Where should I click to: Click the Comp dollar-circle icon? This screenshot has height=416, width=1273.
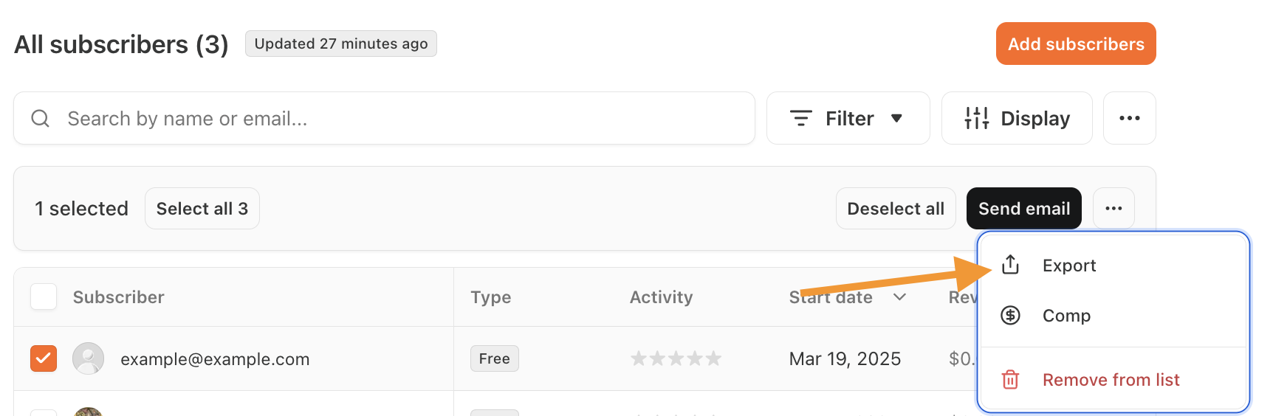click(x=1010, y=316)
